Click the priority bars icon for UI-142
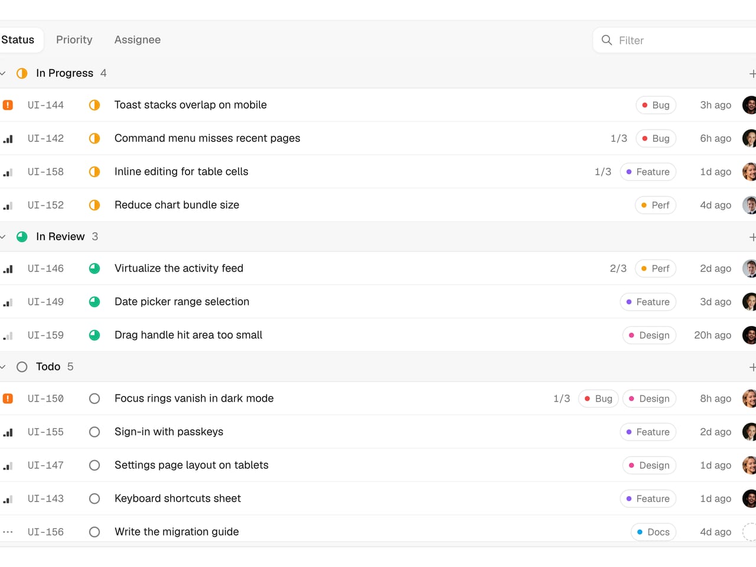This screenshot has width=756, height=567. (8, 139)
